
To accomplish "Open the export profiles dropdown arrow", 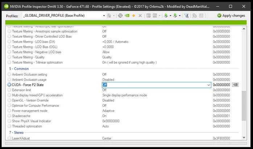I will point(170,16).
